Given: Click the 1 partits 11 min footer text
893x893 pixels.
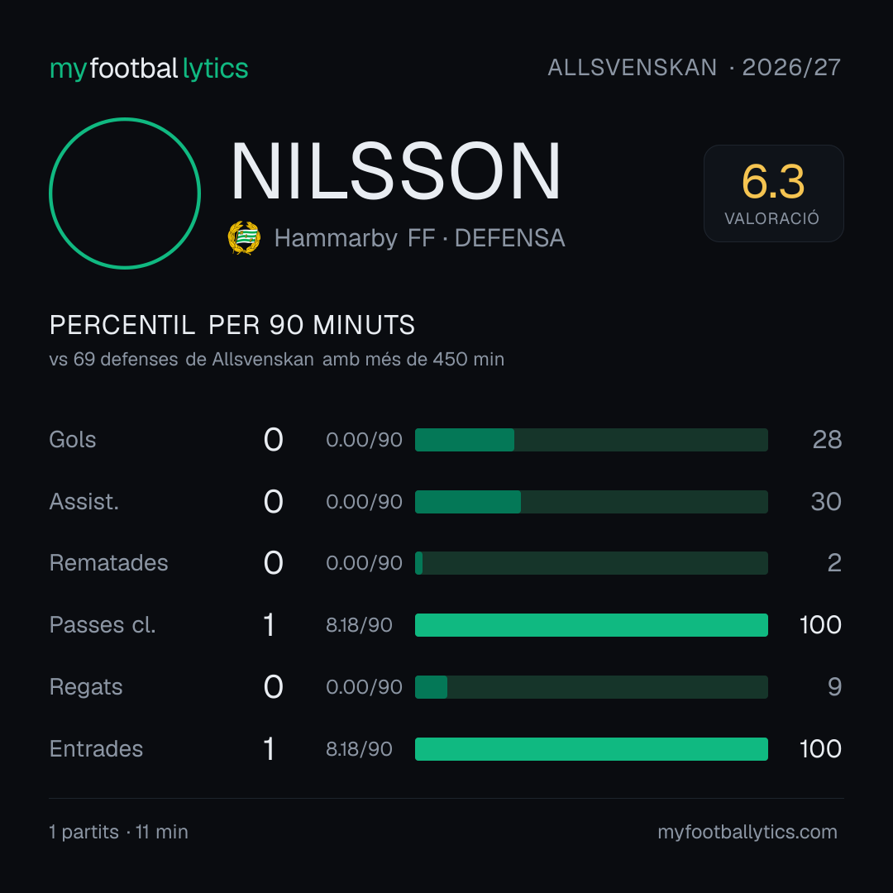Looking at the screenshot, I should [118, 832].
